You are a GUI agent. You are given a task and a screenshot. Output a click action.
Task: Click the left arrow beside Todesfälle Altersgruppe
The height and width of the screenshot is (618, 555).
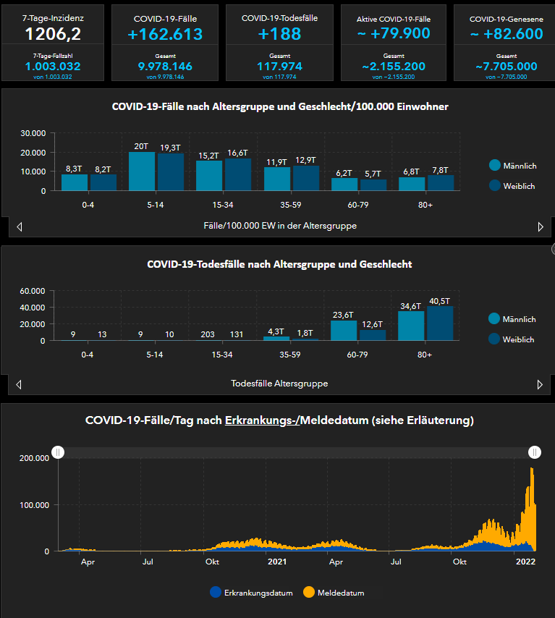19,384
